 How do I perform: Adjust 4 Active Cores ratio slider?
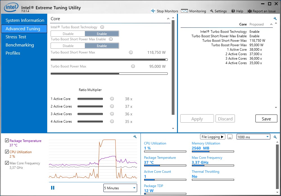click(90, 122)
